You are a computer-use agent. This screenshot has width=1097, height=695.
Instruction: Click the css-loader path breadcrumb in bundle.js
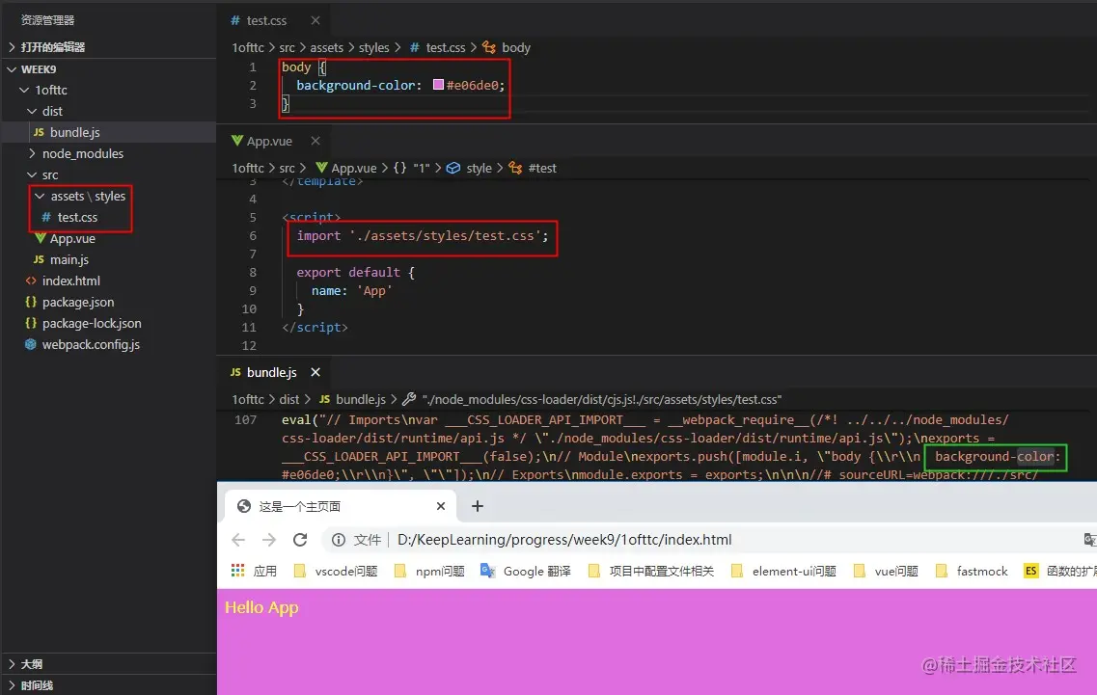tap(601, 399)
